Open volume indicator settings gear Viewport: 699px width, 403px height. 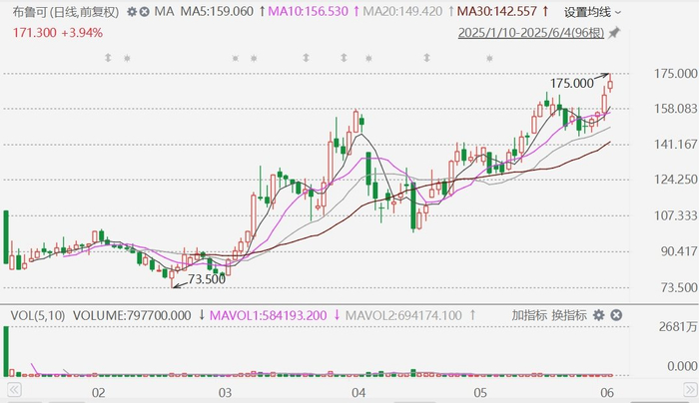599,315
